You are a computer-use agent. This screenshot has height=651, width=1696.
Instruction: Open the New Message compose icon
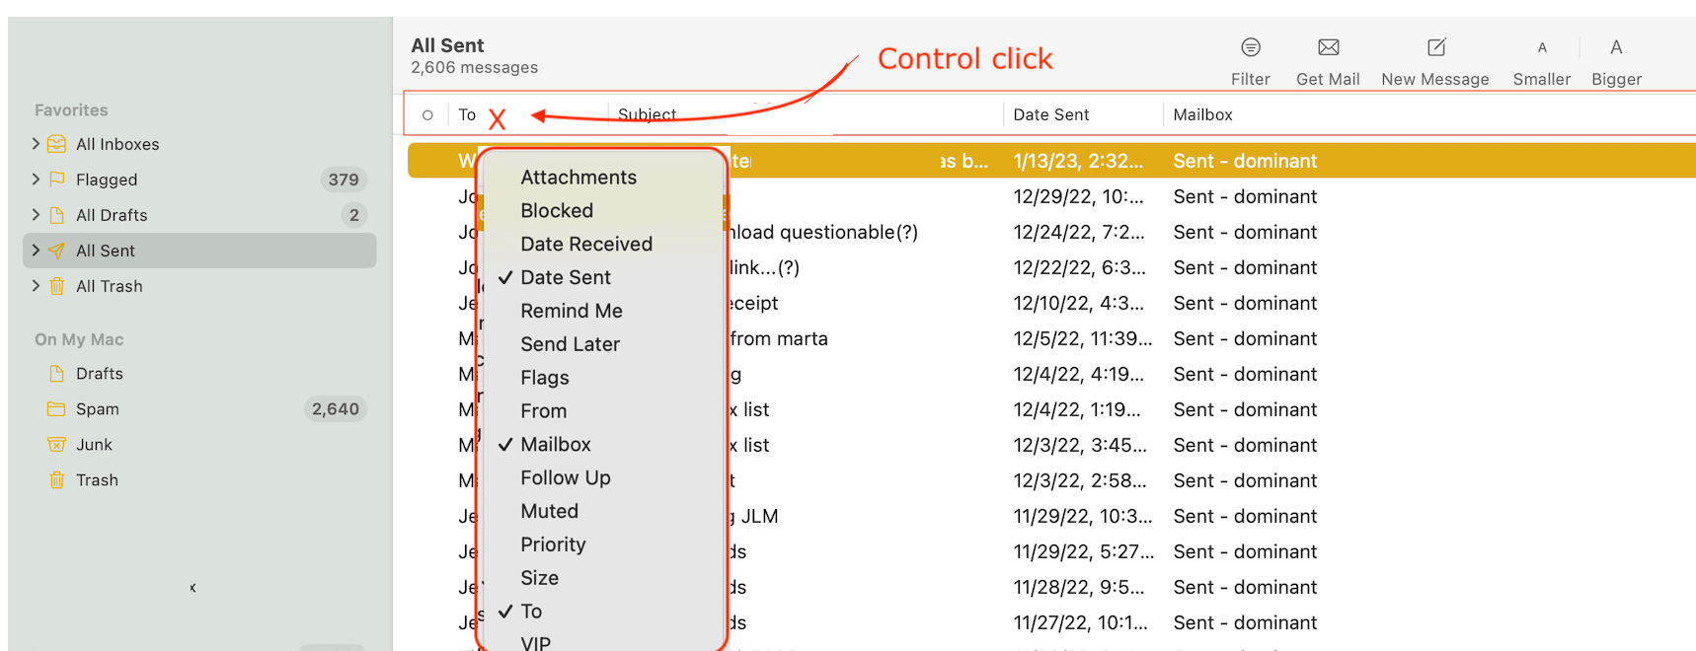[1434, 46]
